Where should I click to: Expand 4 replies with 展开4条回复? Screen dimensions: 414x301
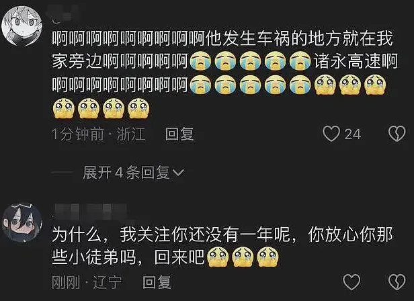click(133, 173)
